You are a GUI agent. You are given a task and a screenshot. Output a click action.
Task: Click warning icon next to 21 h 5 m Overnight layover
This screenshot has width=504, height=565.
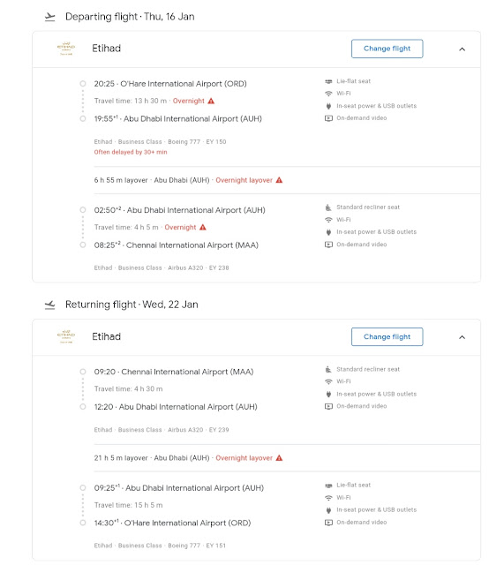pos(279,457)
